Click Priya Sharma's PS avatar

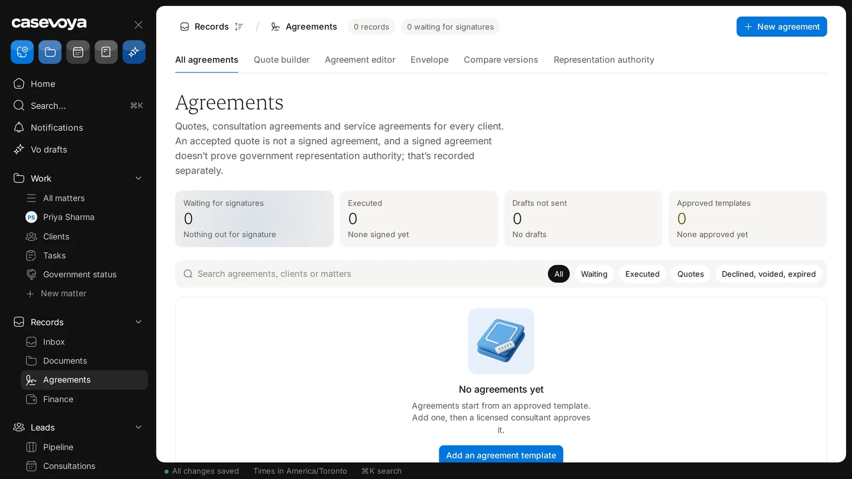pos(31,217)
